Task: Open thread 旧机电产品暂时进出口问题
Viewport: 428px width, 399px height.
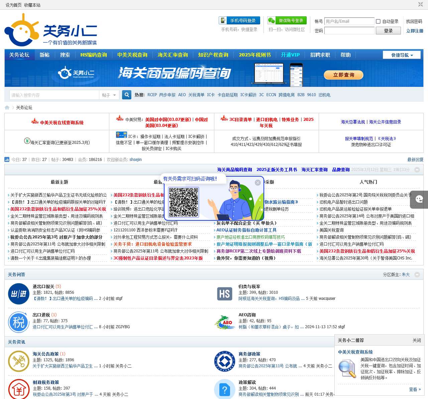Action: coord(343,202)
